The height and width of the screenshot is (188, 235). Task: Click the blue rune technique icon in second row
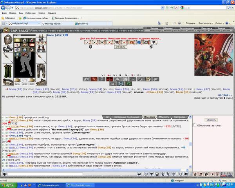click(x=121, y=83)
